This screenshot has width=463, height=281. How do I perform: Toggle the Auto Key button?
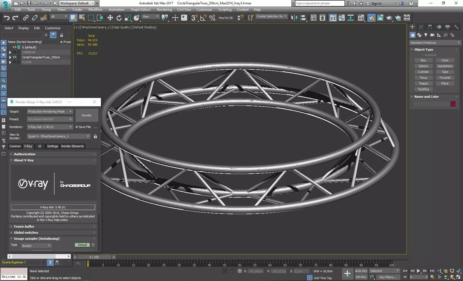pyautogui.click(x=361, y=271)
